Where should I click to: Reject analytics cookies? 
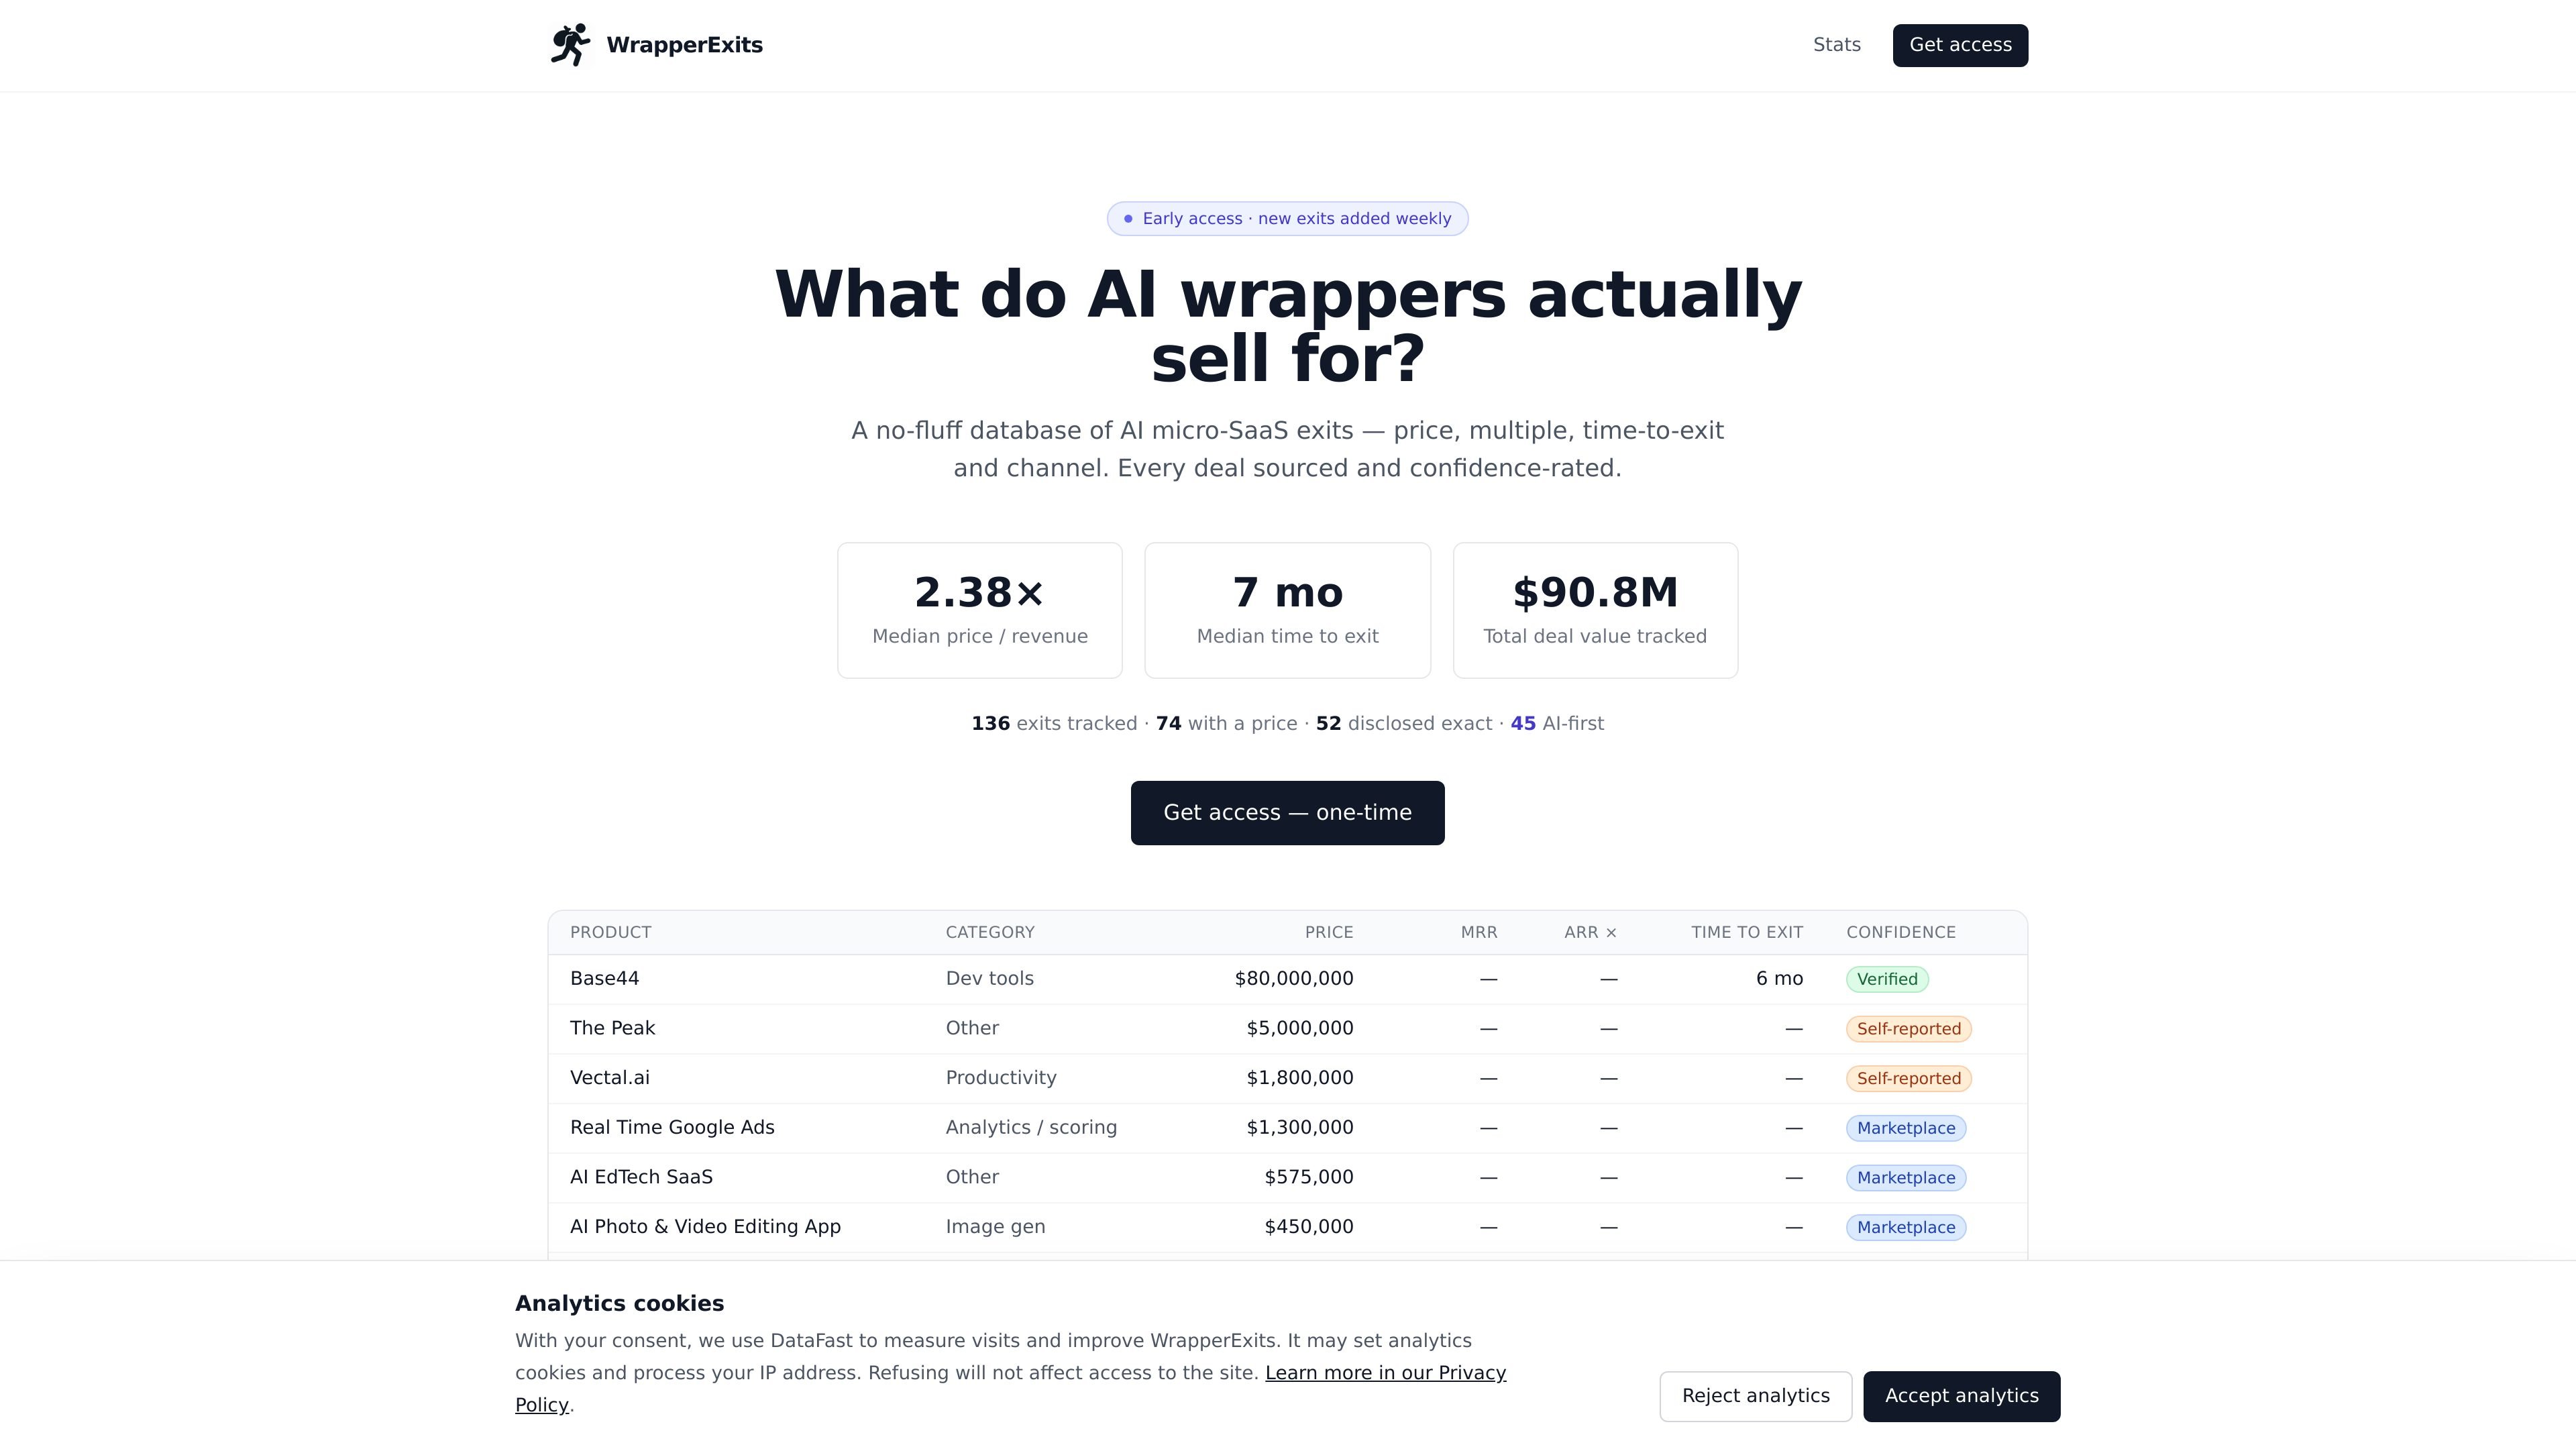(x=1755, y=1396)
